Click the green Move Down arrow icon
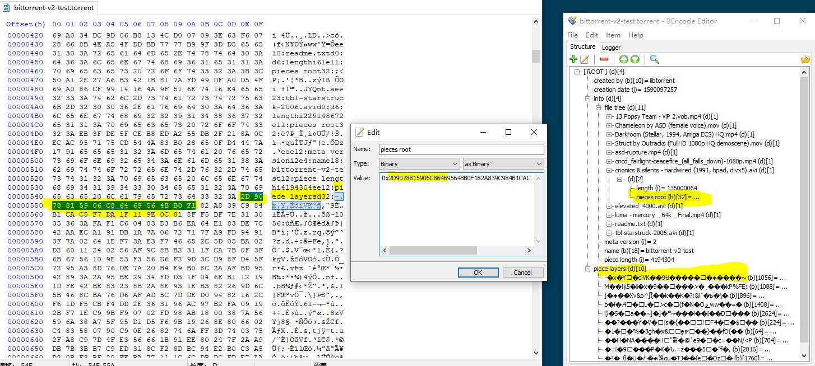The height and width of the screenshot is (366, 815). [x=635, y=59]
